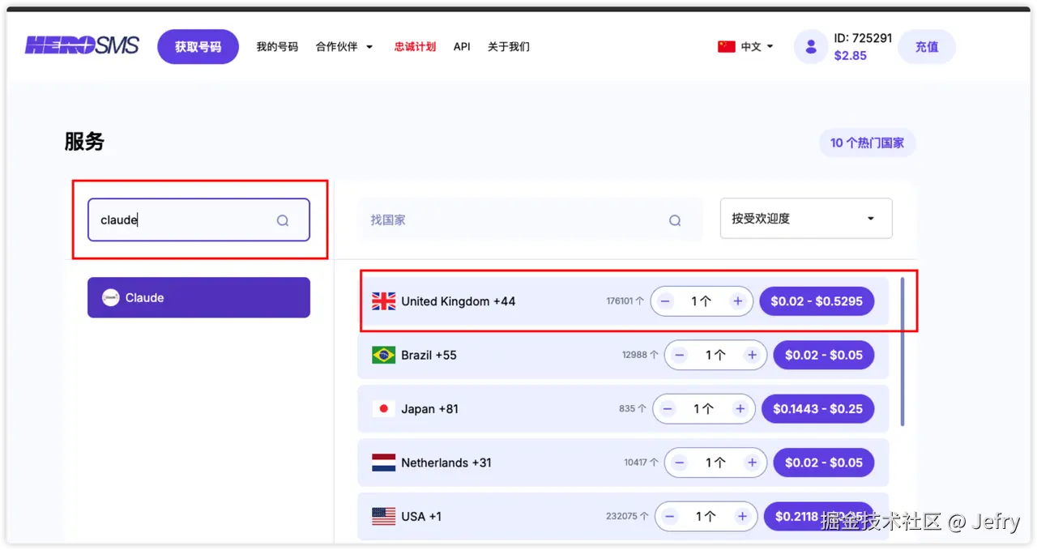Click the 充值 button
This screenshot has height=550, width=1037.
(927, 47)
